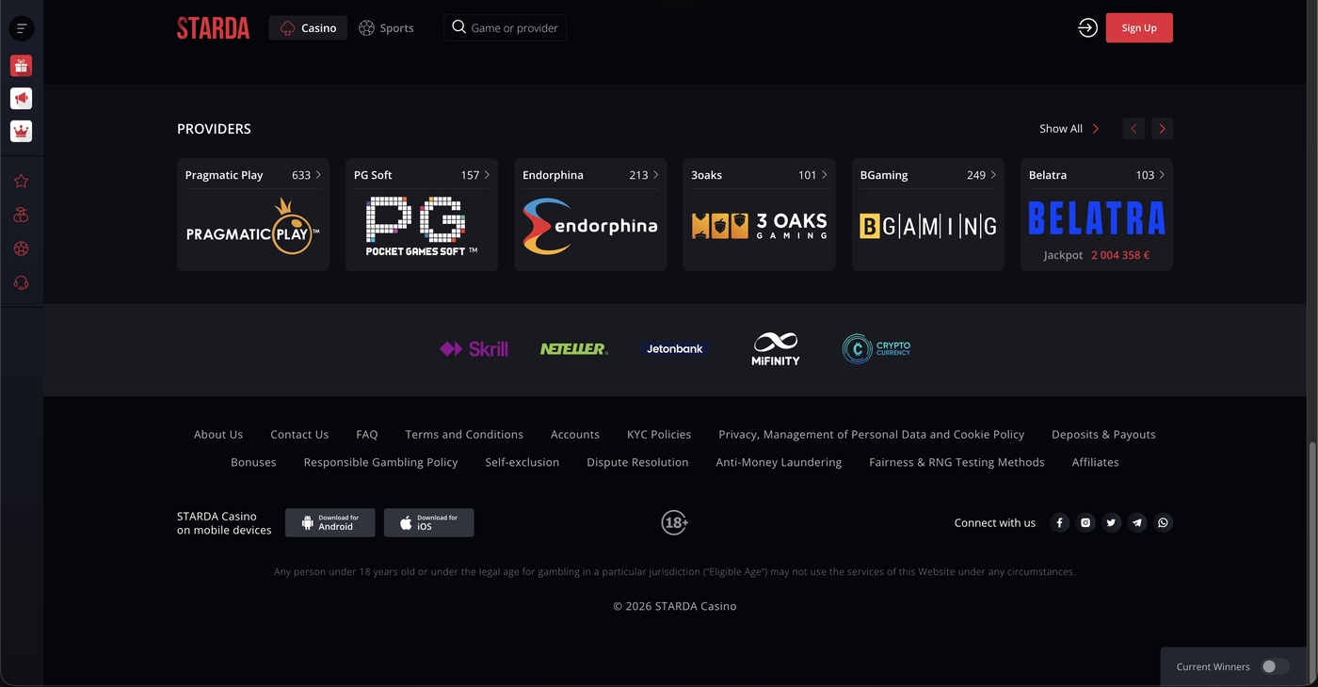Click the Skrill payment logo
Screen dimensions: 1318x687
click(474, 349)
